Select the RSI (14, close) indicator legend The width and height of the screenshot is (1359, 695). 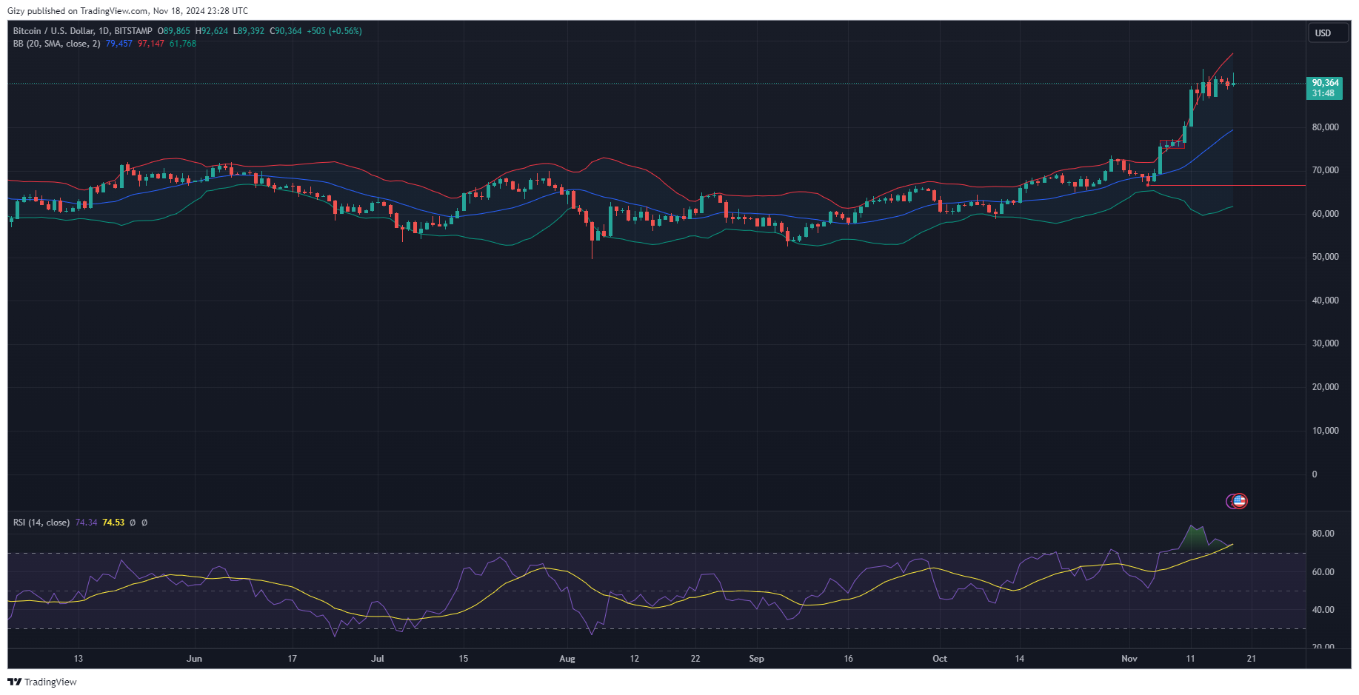point(41,523)
